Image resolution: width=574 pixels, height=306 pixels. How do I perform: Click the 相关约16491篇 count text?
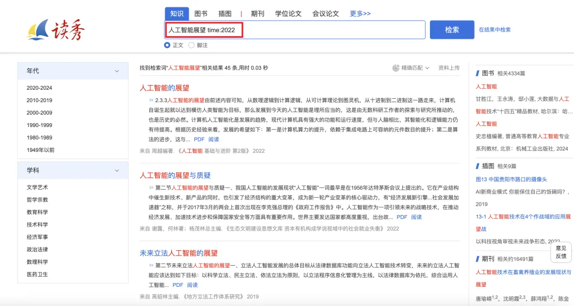(515, 259)
